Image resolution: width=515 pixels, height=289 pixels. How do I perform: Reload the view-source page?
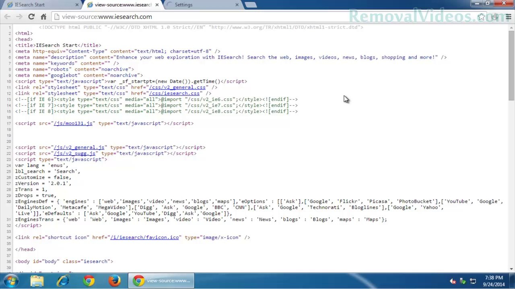click(x=31, y=16)
